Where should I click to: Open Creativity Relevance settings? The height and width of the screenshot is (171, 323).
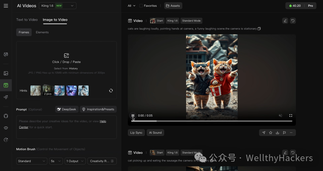pyautogui.click(x=102, y=161)
